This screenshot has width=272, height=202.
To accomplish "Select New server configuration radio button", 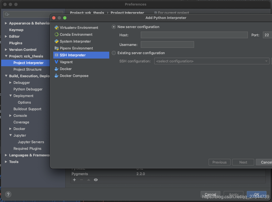I will tap(114, 27).
